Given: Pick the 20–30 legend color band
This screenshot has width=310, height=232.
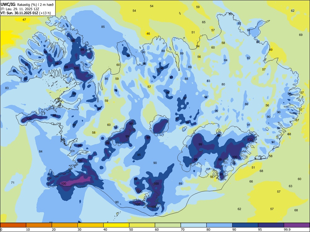Looking at the screenshot, I should pyautogui.click(x=65, y=225).
